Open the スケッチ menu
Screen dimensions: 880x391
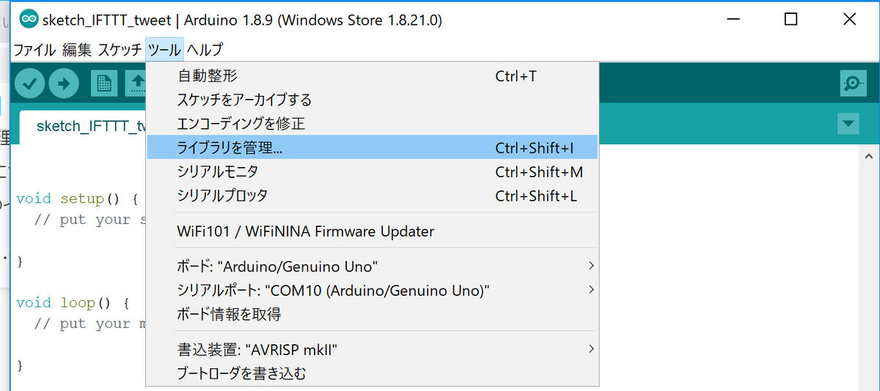[120, 50]
